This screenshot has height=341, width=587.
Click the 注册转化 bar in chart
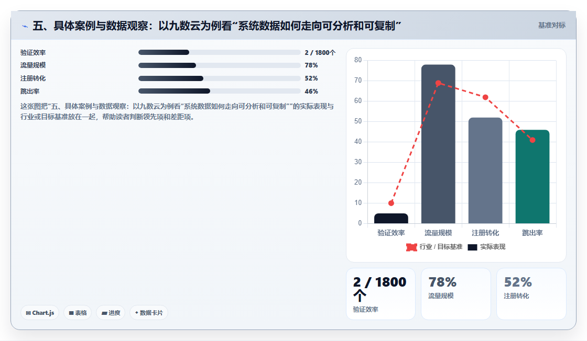[x=485, y=170]
